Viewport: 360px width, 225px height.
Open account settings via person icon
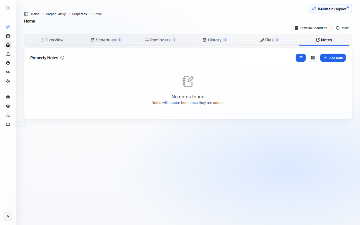pyautogui.click(x=8, y=97)
